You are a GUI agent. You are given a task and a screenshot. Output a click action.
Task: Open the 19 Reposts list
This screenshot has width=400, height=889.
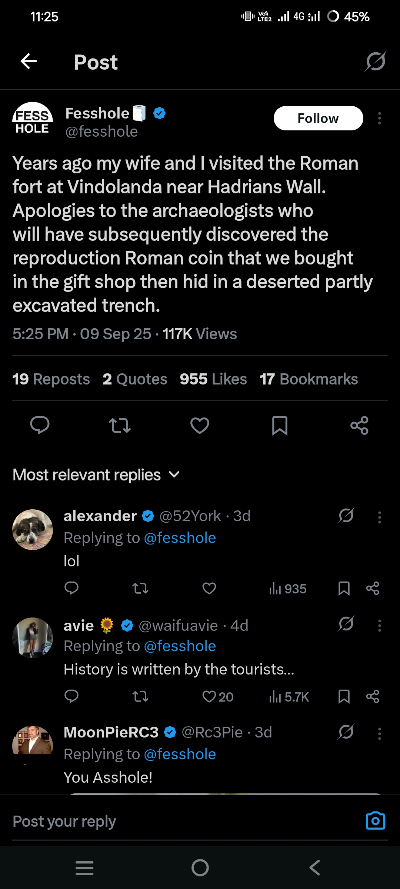pos(51,379)
